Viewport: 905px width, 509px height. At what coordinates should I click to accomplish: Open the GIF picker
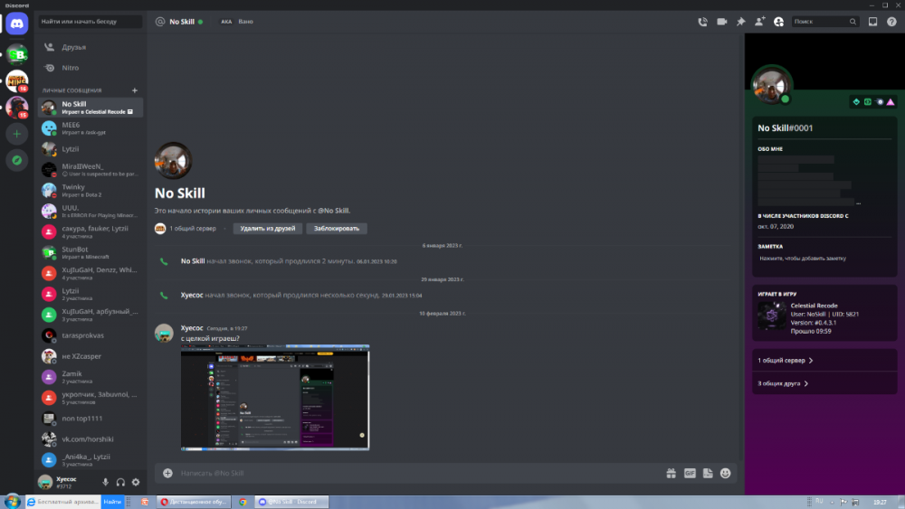tap(690, 473)
